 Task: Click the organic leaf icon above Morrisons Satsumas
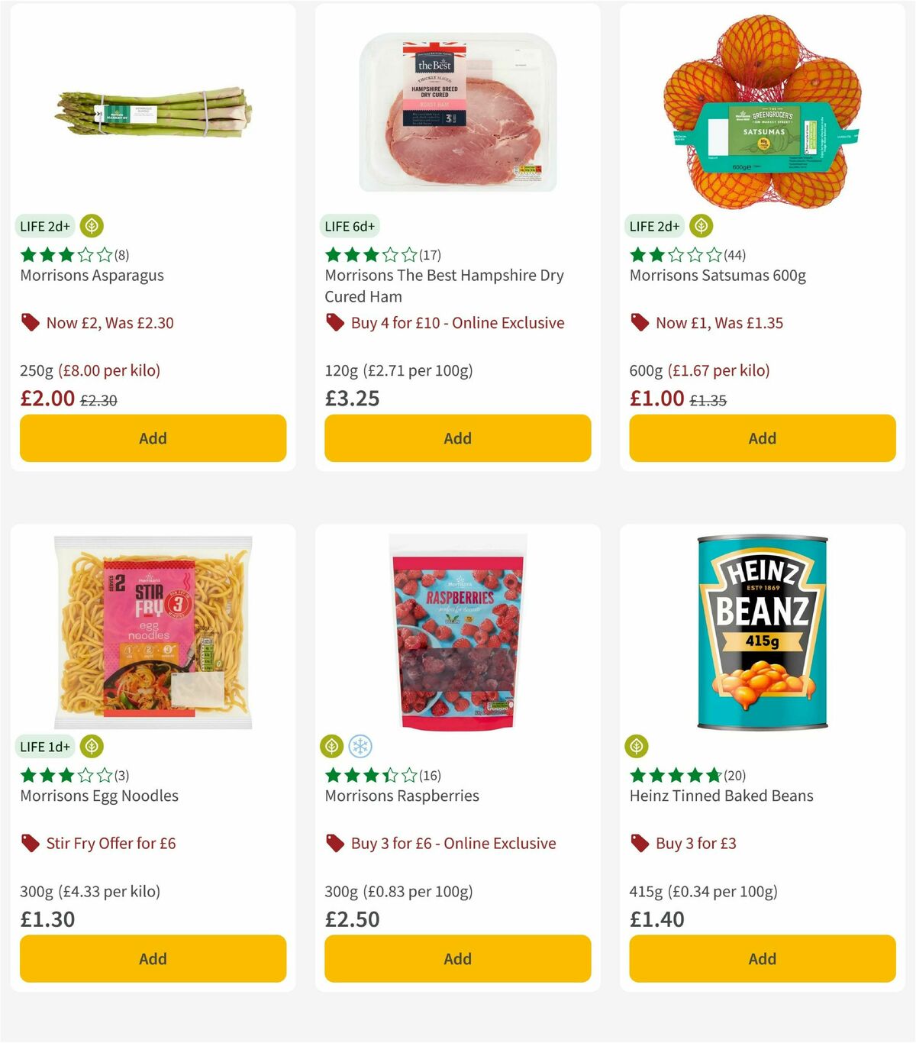(x=702, y=226)
